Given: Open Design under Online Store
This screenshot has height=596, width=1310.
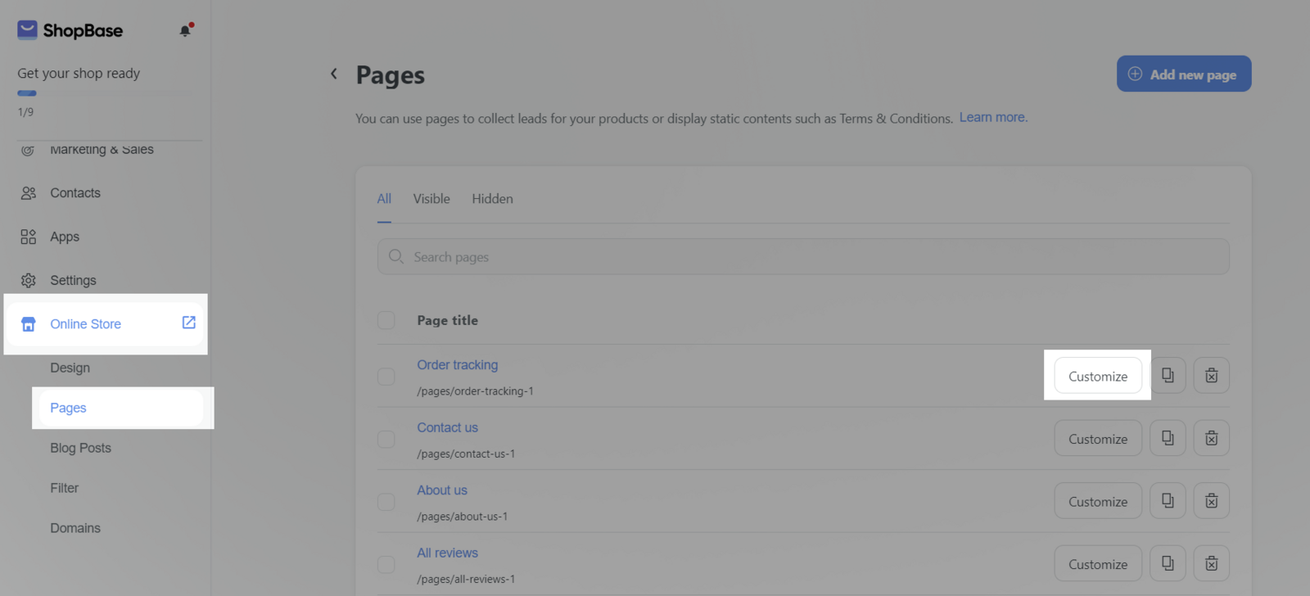Looking at the screenshot, I should (x=70, y=368).
